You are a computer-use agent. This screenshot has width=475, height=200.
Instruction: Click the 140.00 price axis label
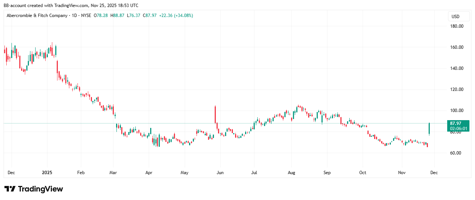[x=456, y=68]
